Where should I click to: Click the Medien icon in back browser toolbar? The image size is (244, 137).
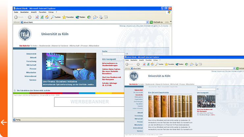tap(80, 17)
